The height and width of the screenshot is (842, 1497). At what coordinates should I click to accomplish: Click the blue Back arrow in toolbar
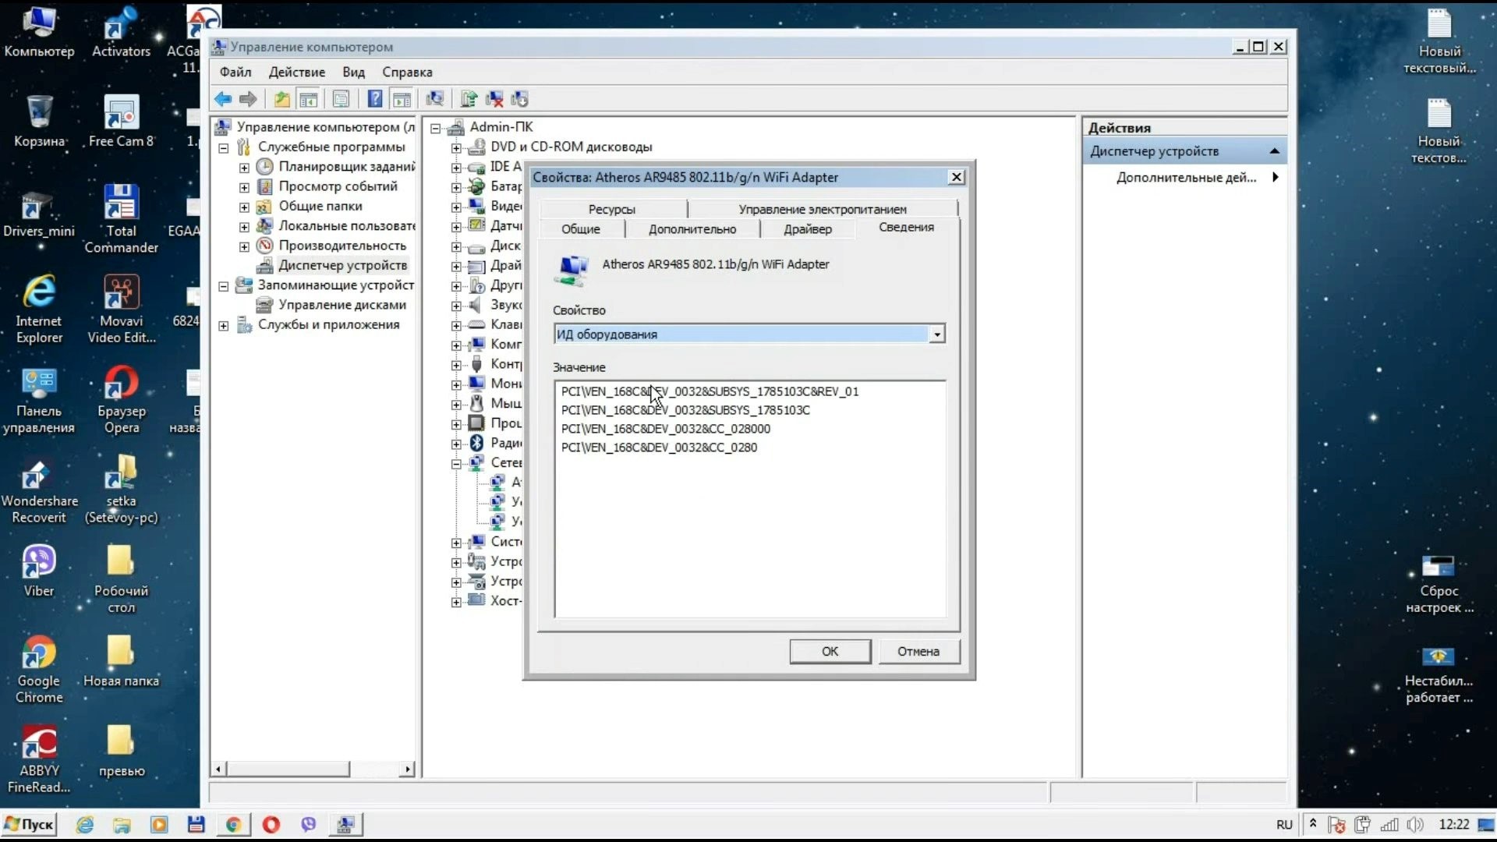pos(223,99)
